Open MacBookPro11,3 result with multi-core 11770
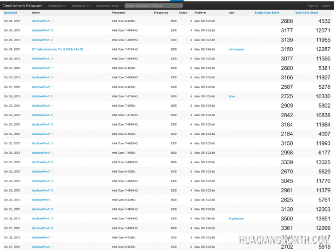 click(42, 181)
